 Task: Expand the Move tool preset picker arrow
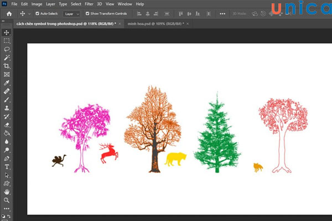[29, 13]
